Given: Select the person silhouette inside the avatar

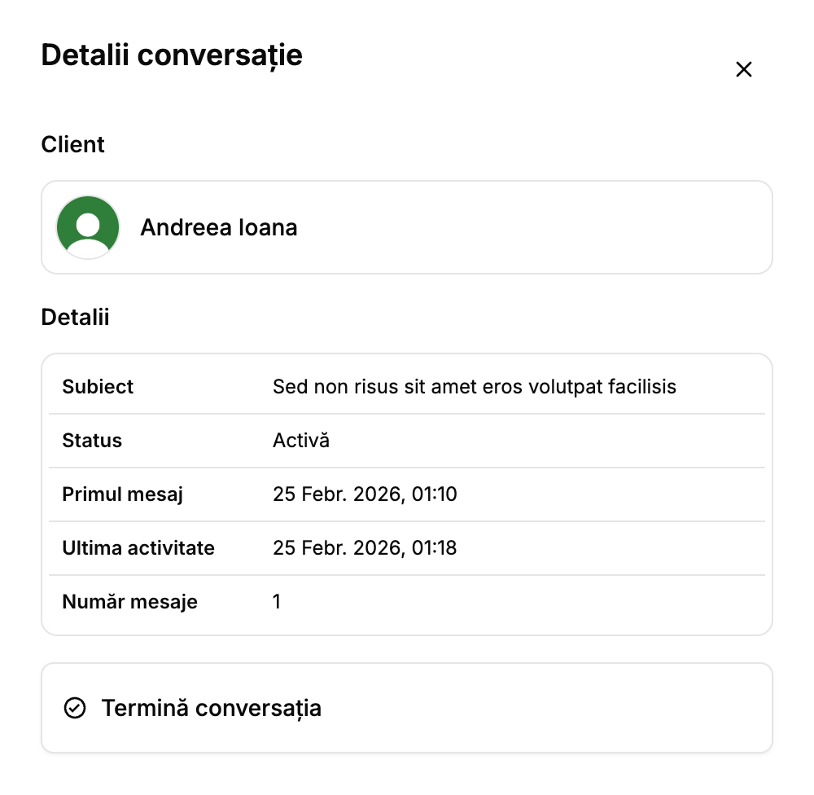Looking at the screenshot, I should click(x=88, y=226).
